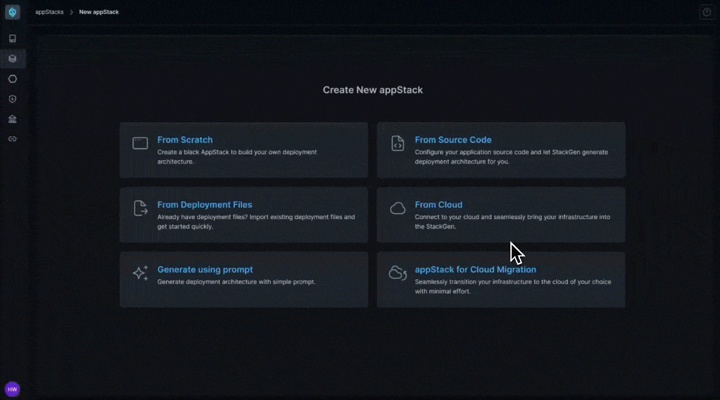Select the New appStack breadcrumb entry
The width and height of the screenshot is (720, 400).
coord(99,12)
